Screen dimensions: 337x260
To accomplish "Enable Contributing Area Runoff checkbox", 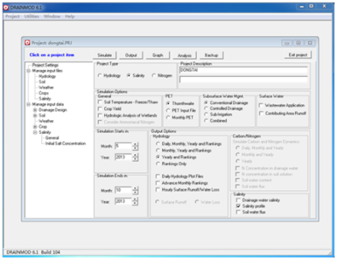I will (261, 113).
